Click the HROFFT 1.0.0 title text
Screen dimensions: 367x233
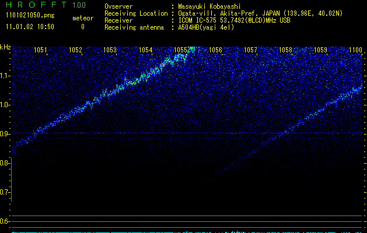coord(46,5)
